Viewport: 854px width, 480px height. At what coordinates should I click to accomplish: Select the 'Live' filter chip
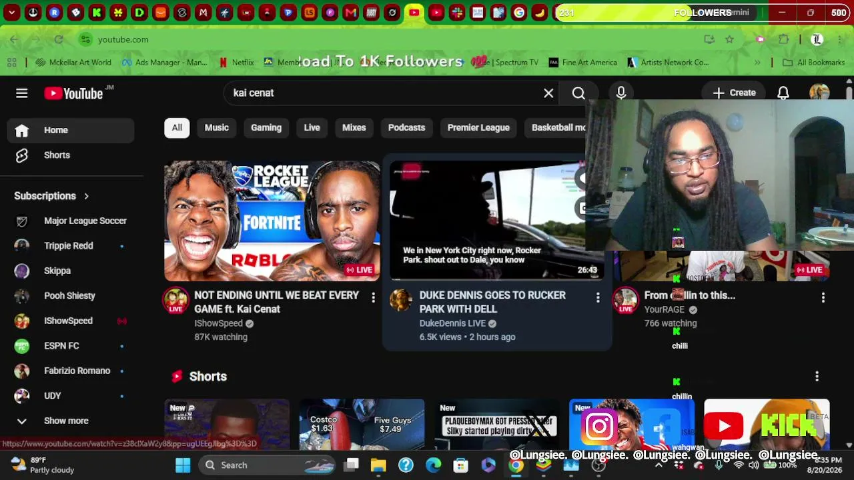coord(312,127)
